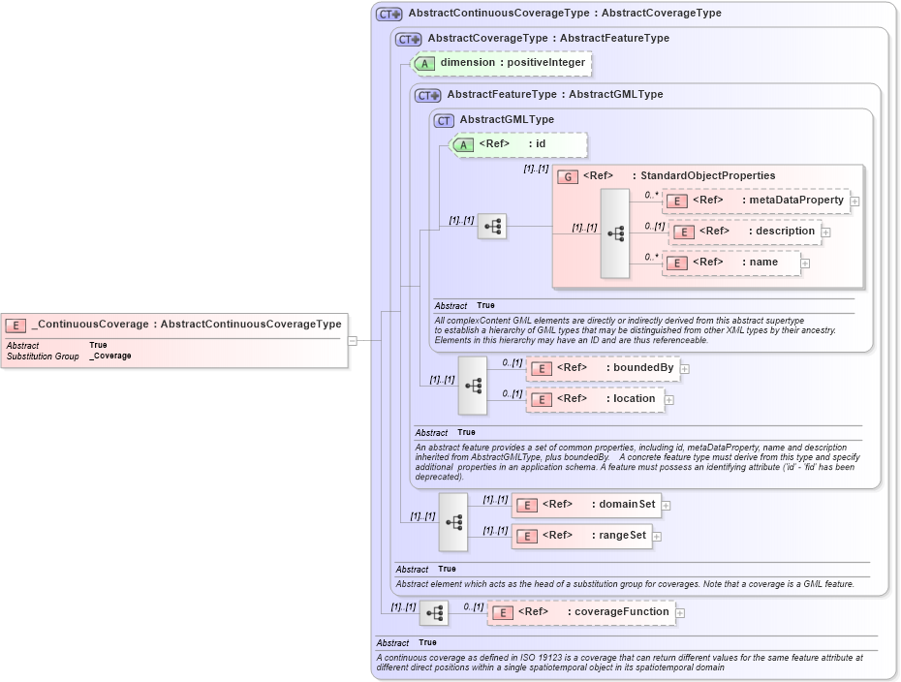901x682 pixels.
Task: Click the sequence compositor icon inside StandardObjectProperties
Action: point(614,232)
